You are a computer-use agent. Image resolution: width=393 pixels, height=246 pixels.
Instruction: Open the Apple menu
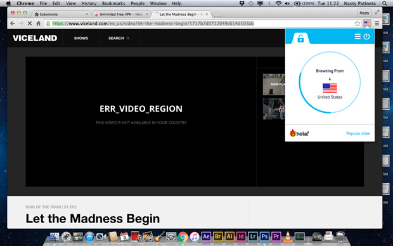click(x=8, y=3)
